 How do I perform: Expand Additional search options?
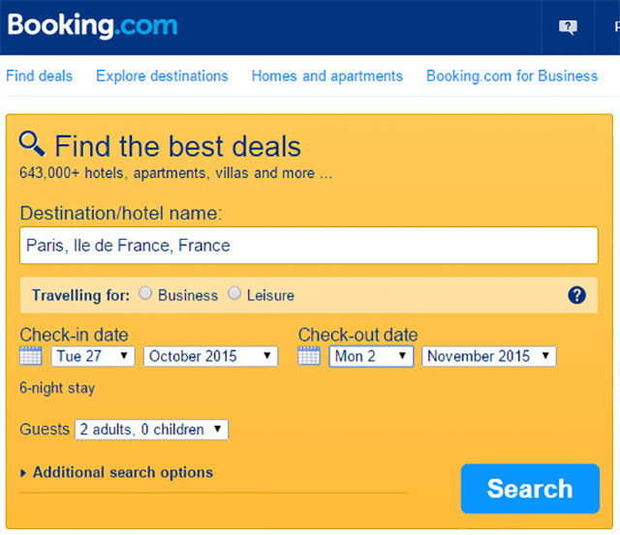coord(117,472)
